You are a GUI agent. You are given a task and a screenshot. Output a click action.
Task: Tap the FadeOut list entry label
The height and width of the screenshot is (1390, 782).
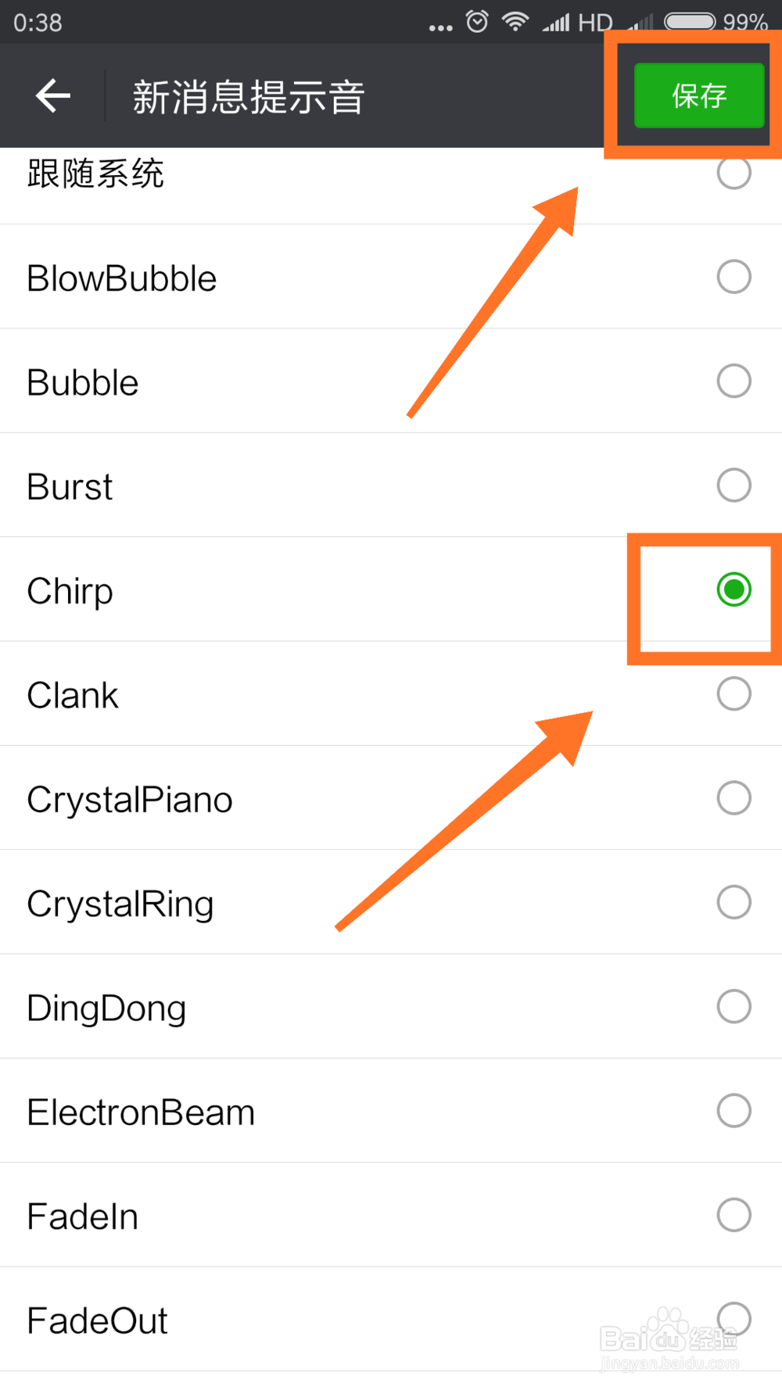tap(97, 1320)
